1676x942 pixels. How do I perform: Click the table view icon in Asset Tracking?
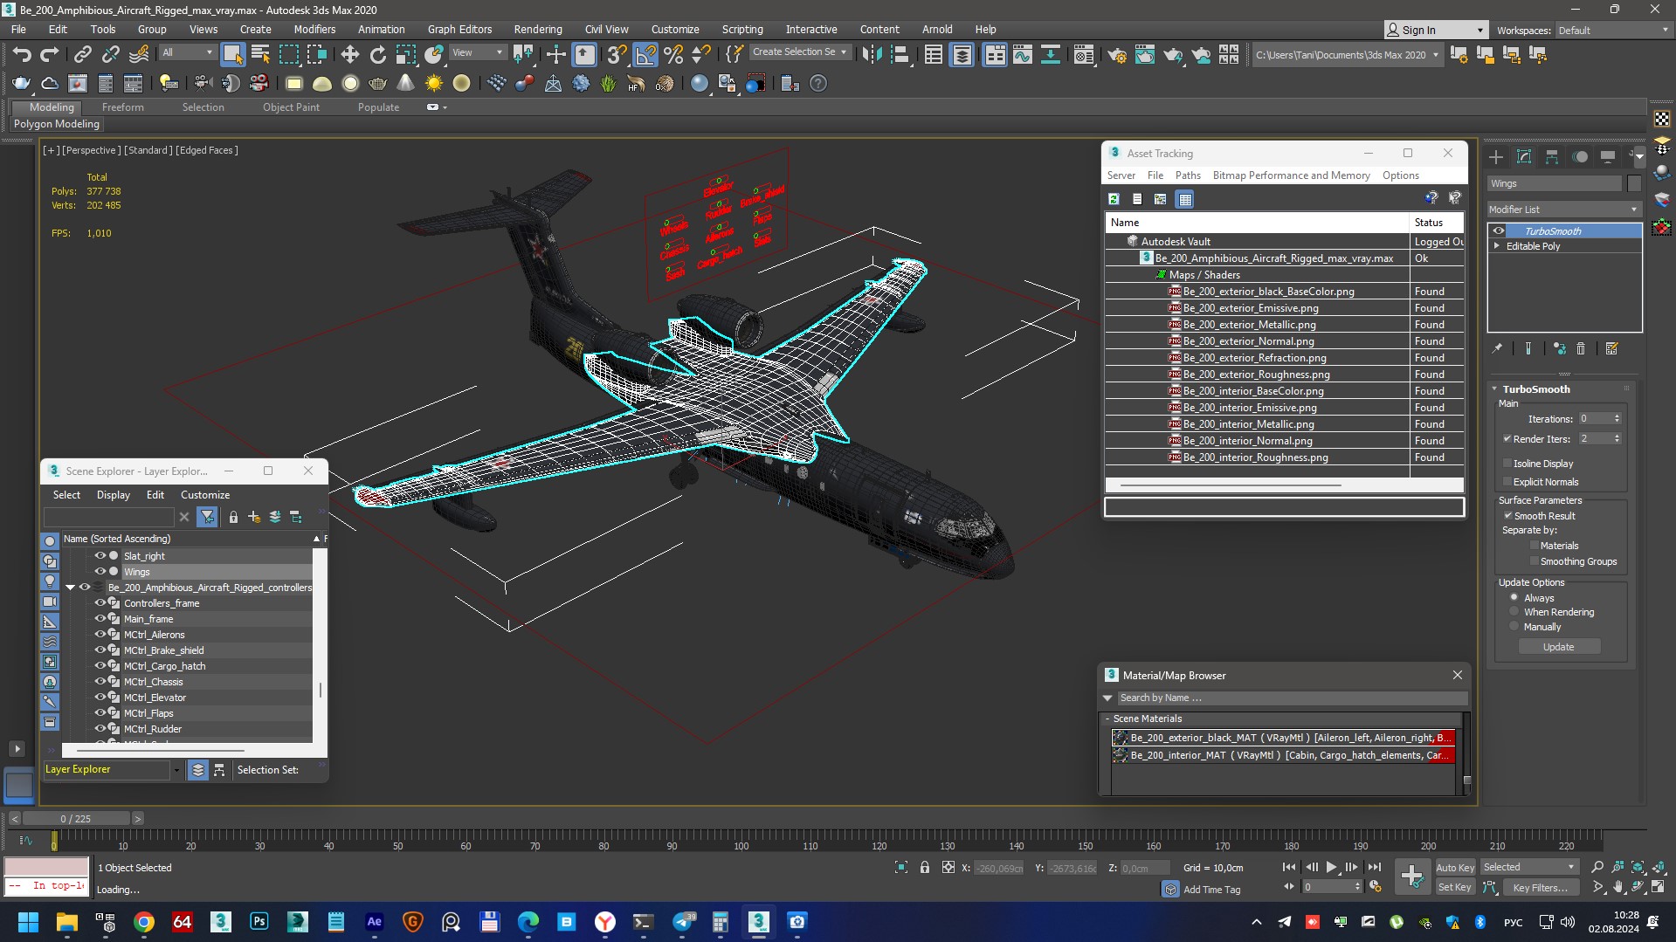coord(1185,199)
